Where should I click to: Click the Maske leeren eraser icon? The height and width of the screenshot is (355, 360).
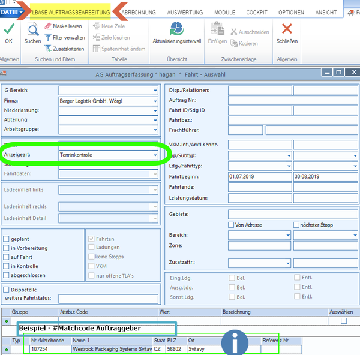click(x=48, y=26)
